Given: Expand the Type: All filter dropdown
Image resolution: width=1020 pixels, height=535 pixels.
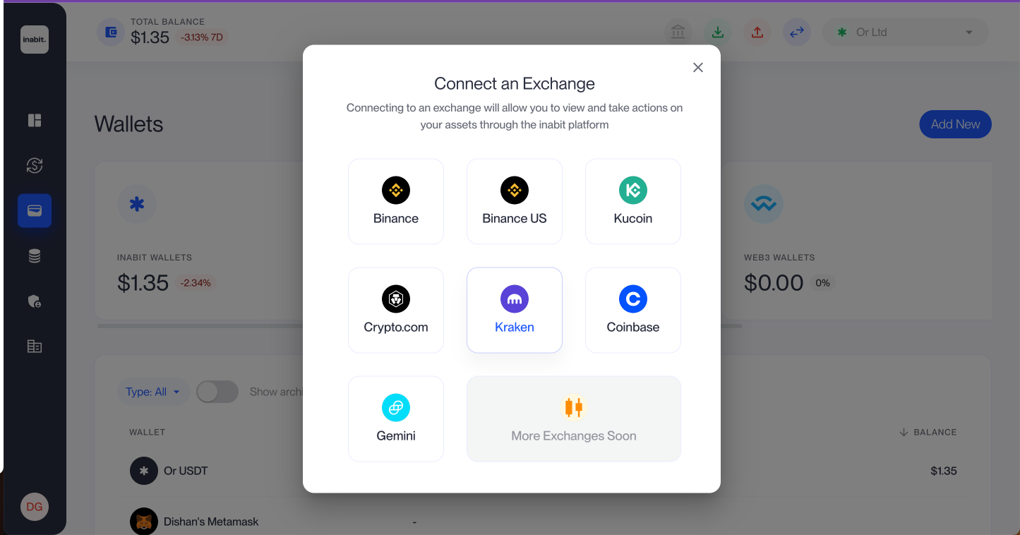Looking at the screenshot, I should click(153, 392).
